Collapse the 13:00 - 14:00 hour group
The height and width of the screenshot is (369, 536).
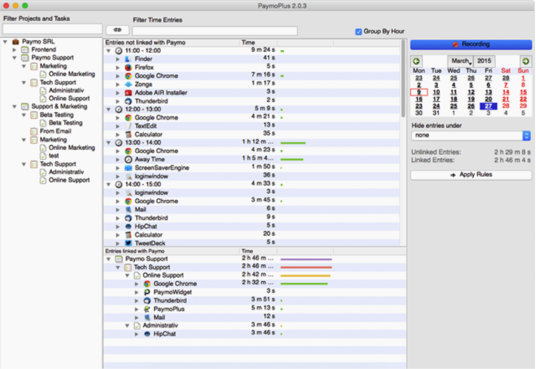click(108, 143)
